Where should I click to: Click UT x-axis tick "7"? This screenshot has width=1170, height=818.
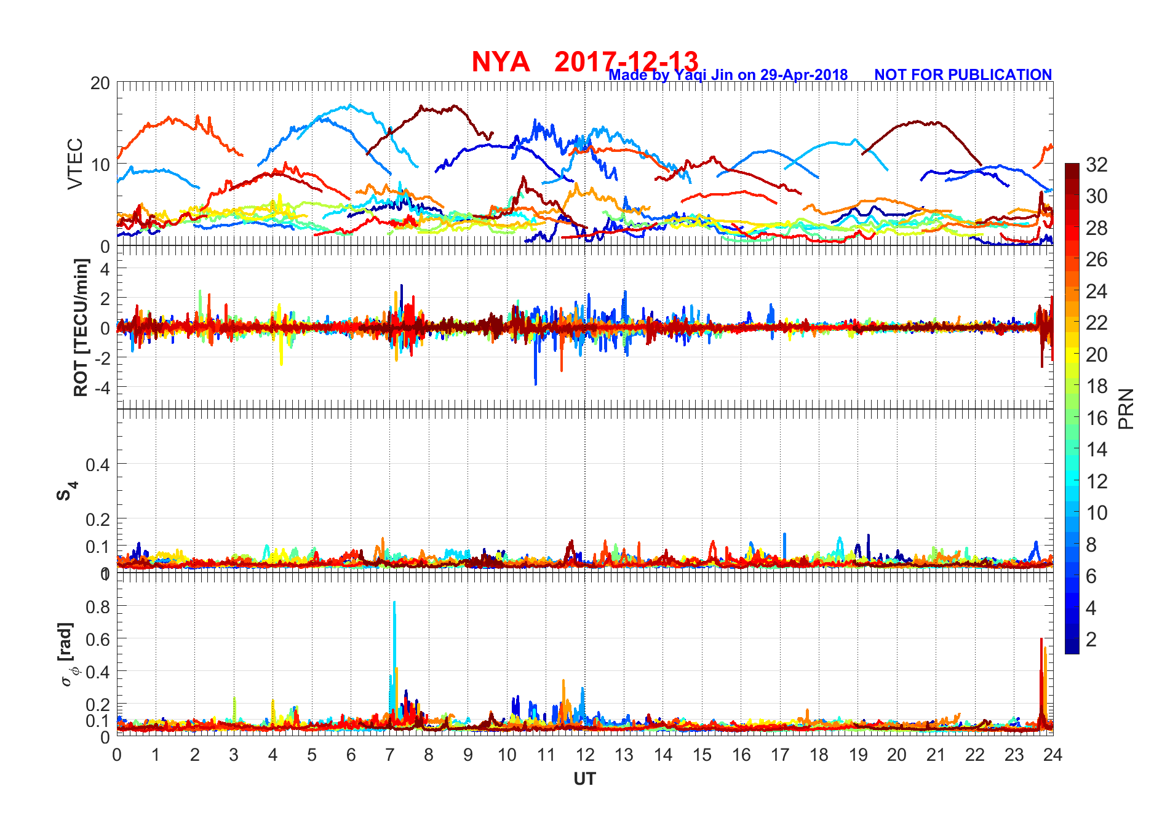pyautogui.click(x=389, y=755)
